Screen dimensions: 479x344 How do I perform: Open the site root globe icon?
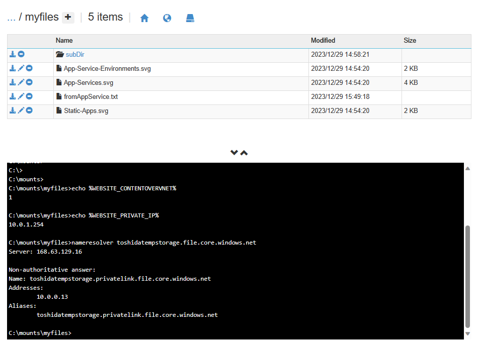167,18
